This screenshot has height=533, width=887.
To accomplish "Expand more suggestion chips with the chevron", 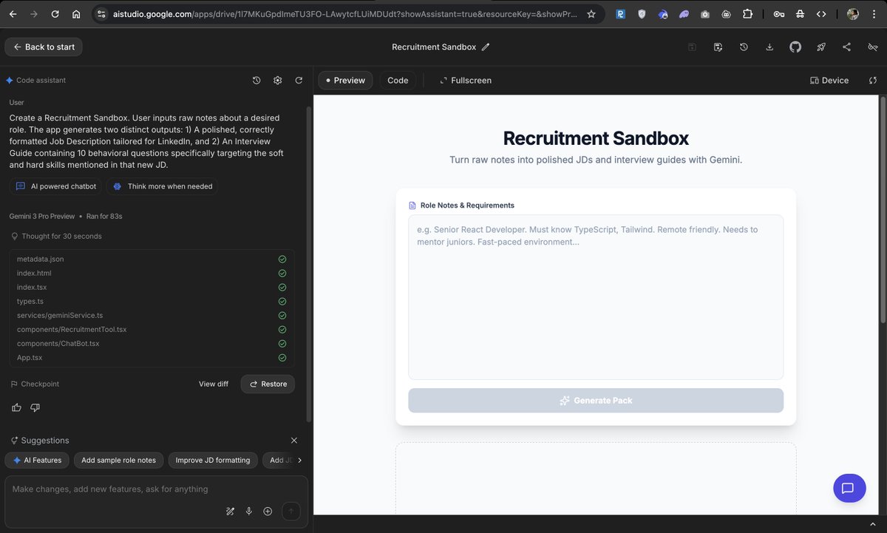I will [300, 460].
